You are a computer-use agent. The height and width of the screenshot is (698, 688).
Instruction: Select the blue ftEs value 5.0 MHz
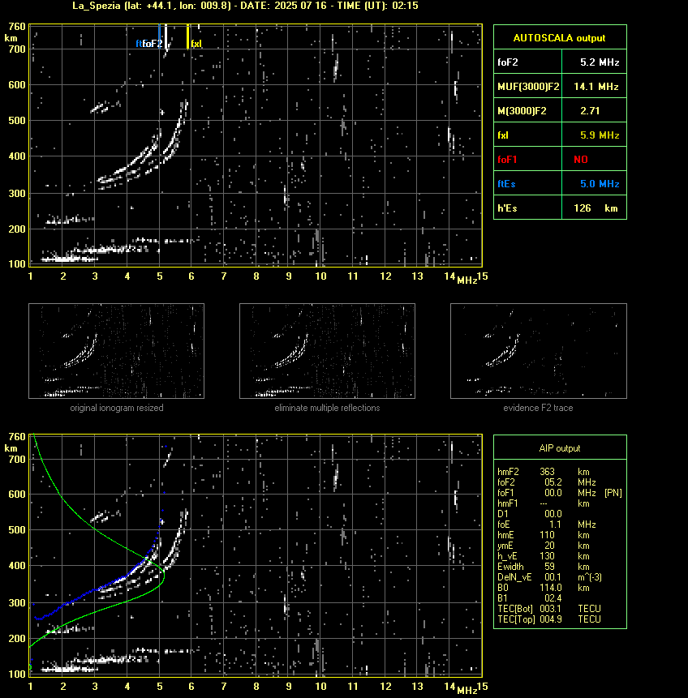coord(600,183)
